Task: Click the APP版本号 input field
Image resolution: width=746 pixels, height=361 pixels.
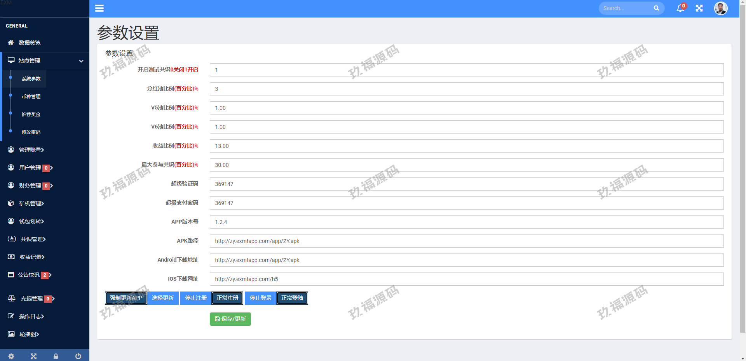Action: [466, 222]
